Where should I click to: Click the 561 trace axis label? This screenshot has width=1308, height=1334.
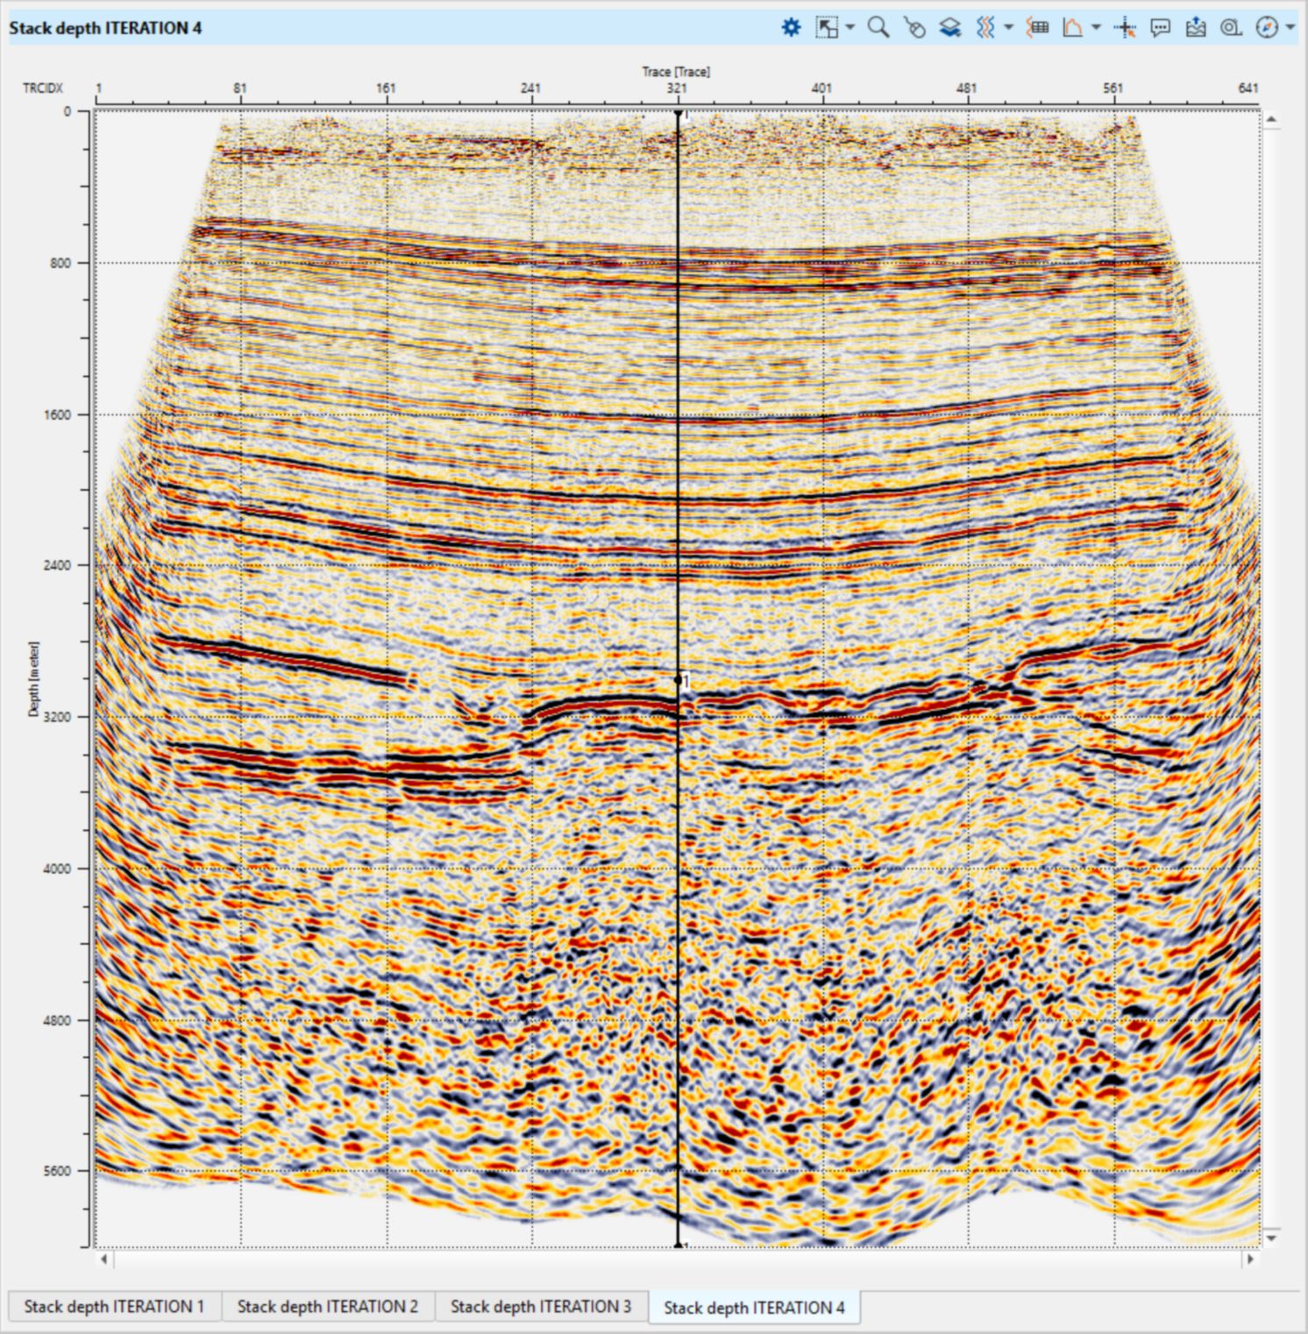tap(1113, 88)
